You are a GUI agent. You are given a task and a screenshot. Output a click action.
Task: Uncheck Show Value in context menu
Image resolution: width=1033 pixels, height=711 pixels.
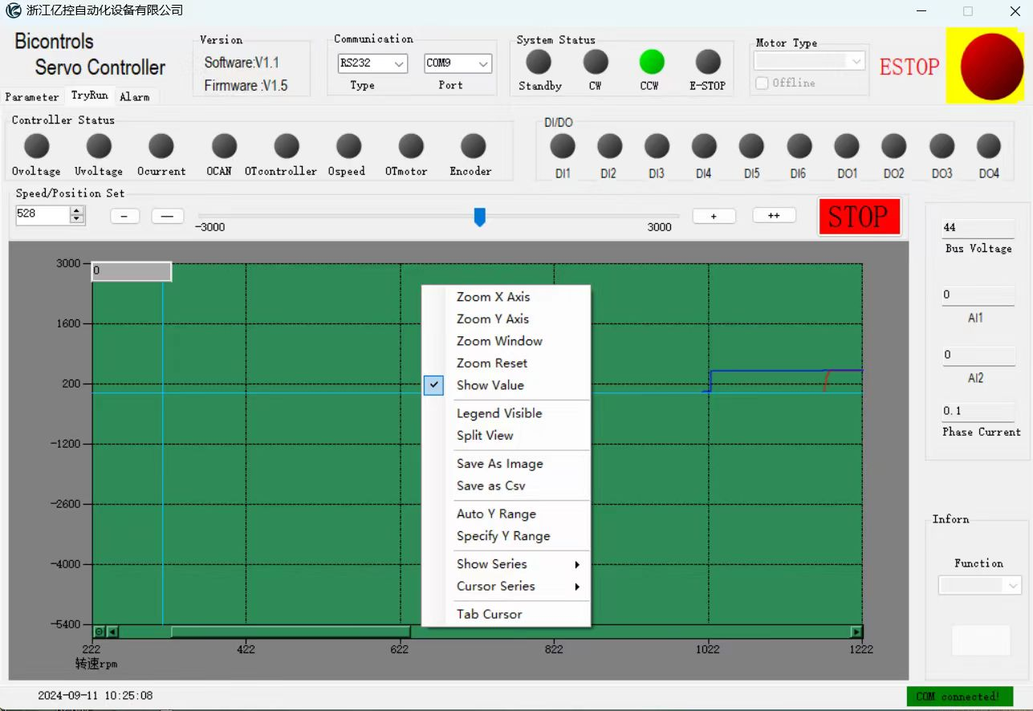click(490, 385)
